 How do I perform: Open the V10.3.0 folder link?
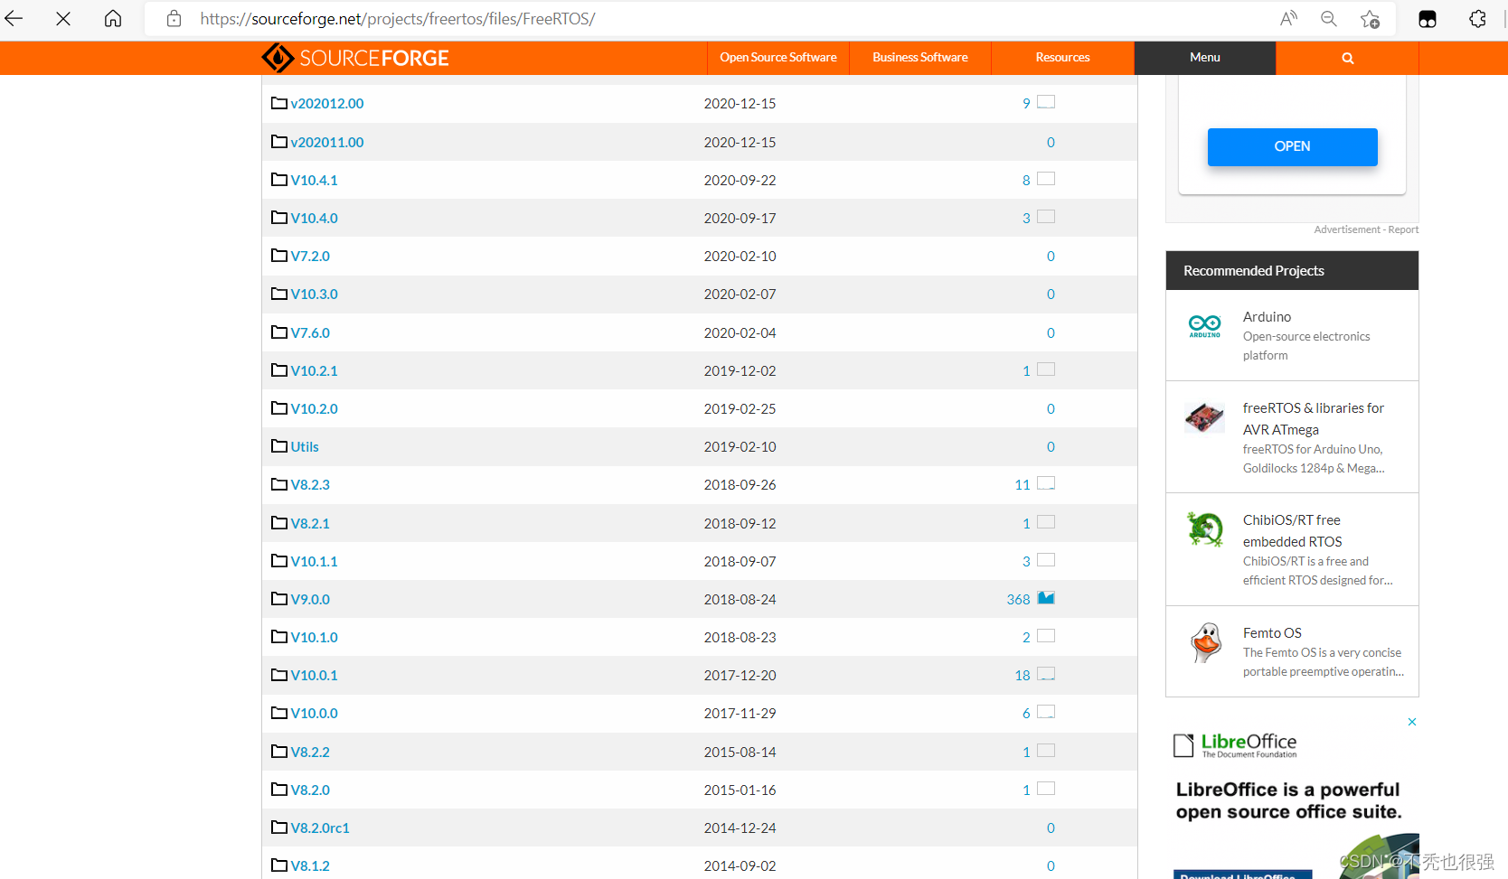point(314,294)
